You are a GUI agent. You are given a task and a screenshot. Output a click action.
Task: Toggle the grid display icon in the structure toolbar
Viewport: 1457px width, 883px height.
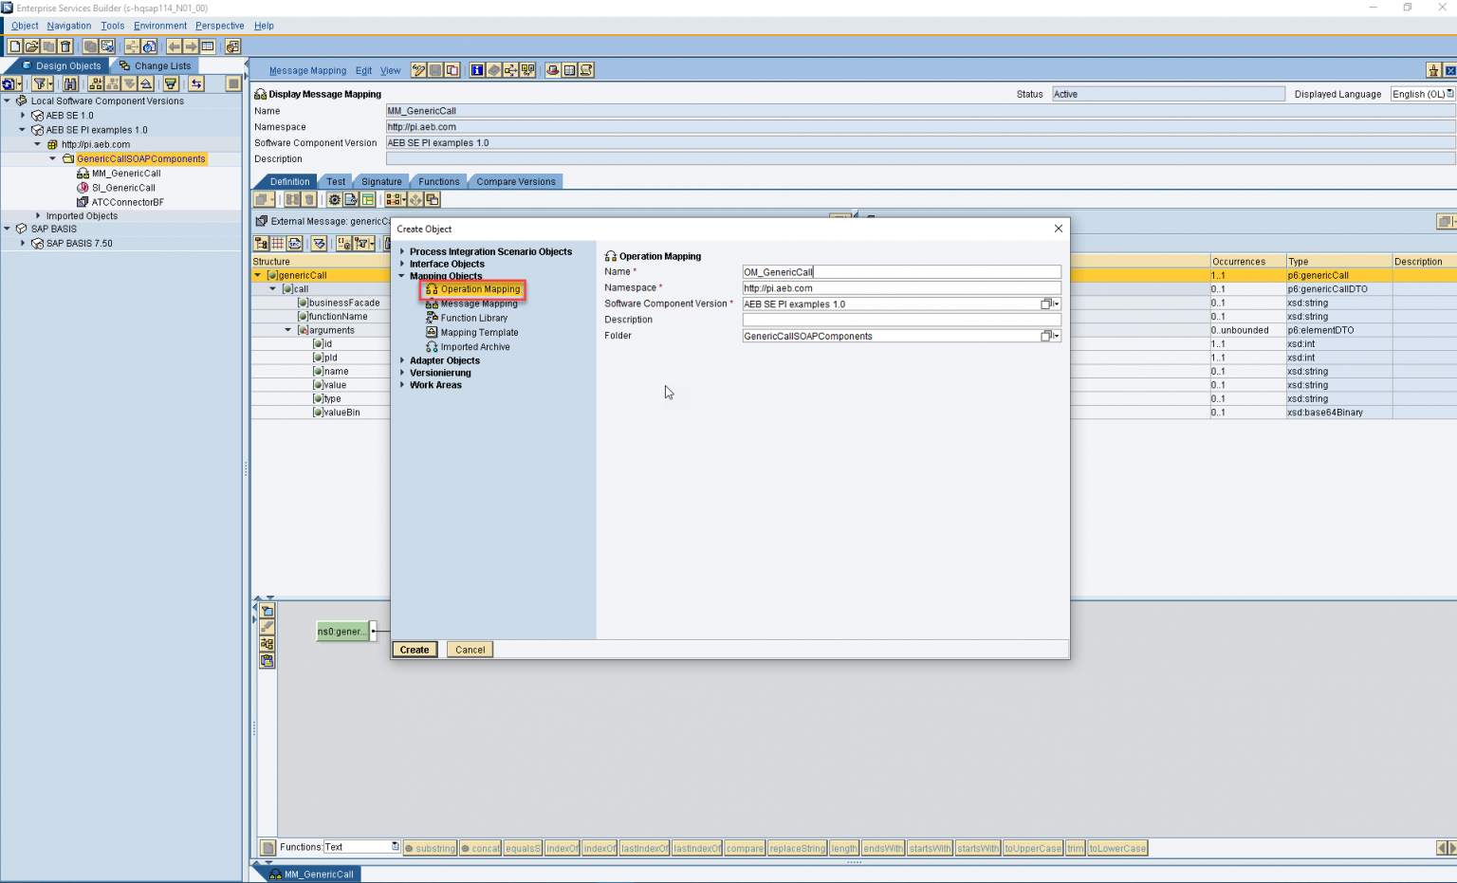click(277, 243)
